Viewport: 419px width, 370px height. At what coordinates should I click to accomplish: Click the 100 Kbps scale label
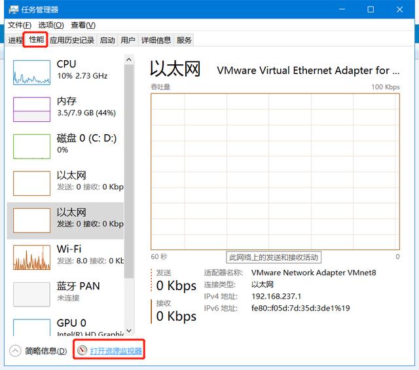pyautogui.click(x=386, y=87)
